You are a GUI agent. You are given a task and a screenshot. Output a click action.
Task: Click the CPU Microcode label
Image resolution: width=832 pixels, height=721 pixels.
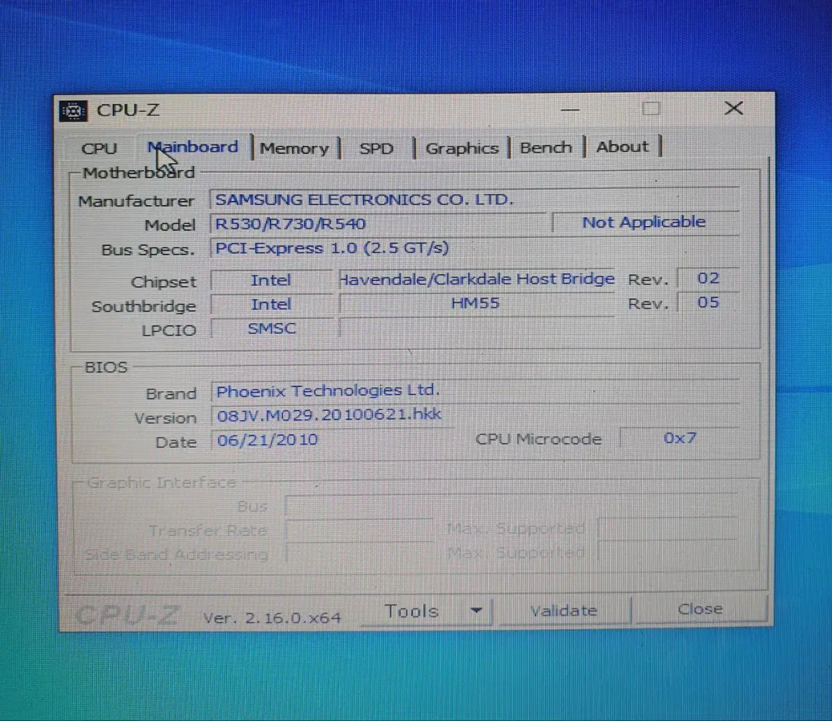538,440
